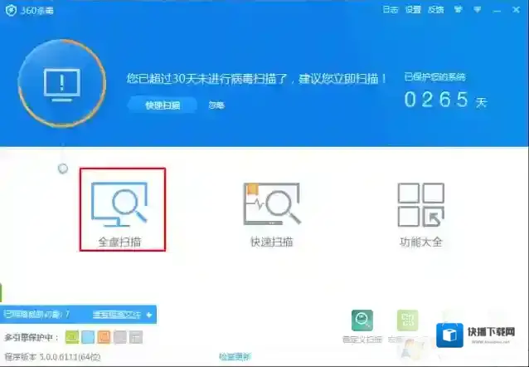Open the title bar dropdown triangle menu
Image resolution: width=529 pixels, height=367 pixels.
(478, 10)
